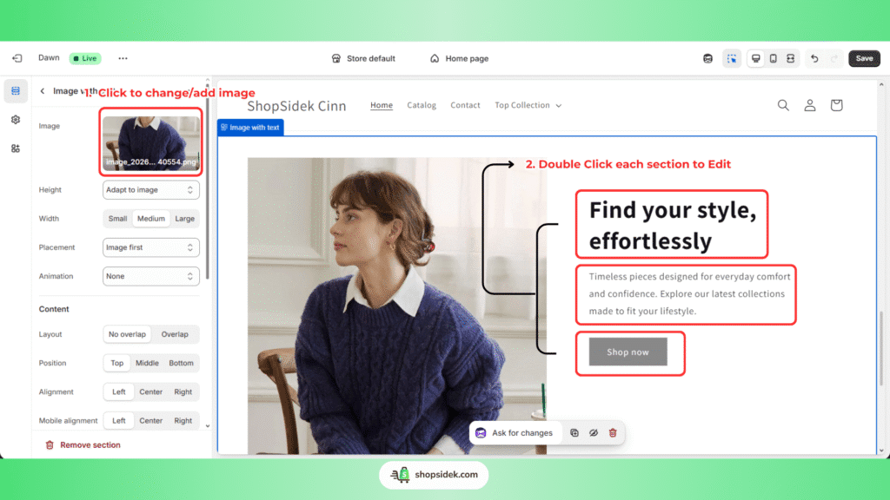This screenshot has width=890, height=500.
Task: Set image width to Large
Action: pos(184,219)
